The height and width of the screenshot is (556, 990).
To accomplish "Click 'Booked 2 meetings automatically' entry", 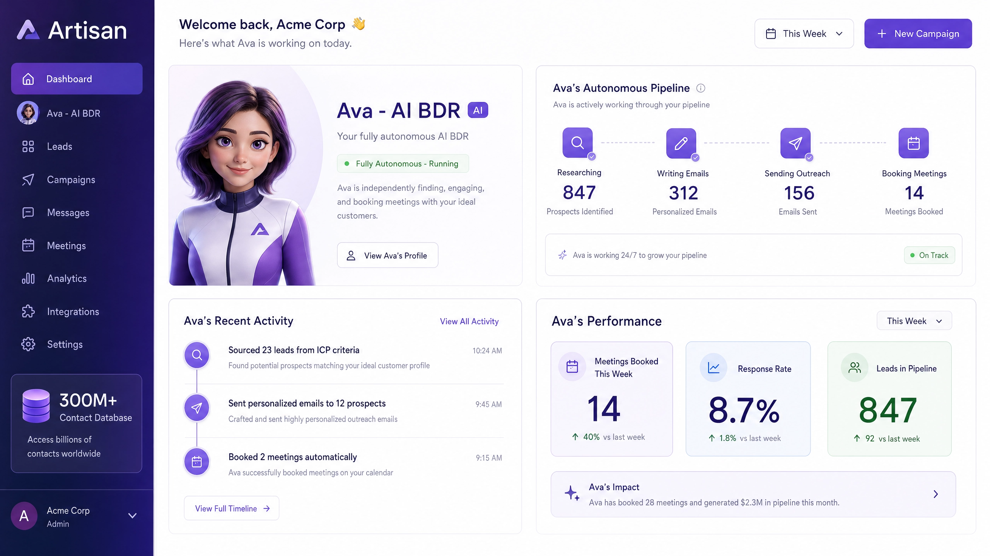I will tap(292, 457).
